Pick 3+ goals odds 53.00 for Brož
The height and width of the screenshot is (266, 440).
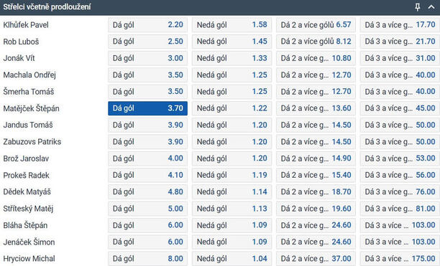coord(400,158)
